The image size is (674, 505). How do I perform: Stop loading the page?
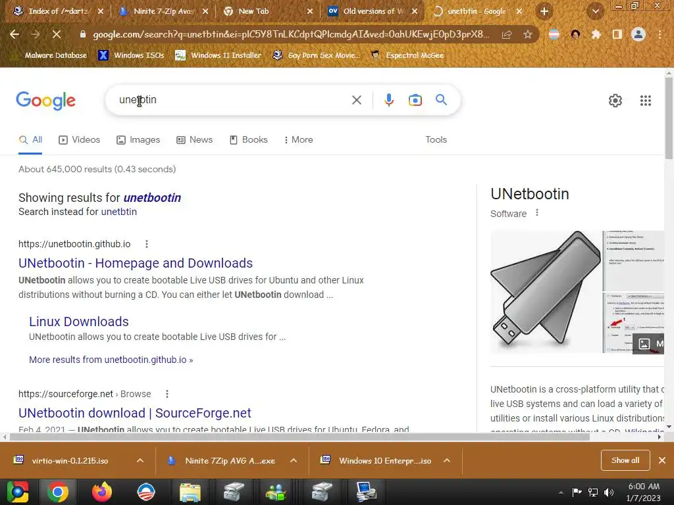point(57,34)
